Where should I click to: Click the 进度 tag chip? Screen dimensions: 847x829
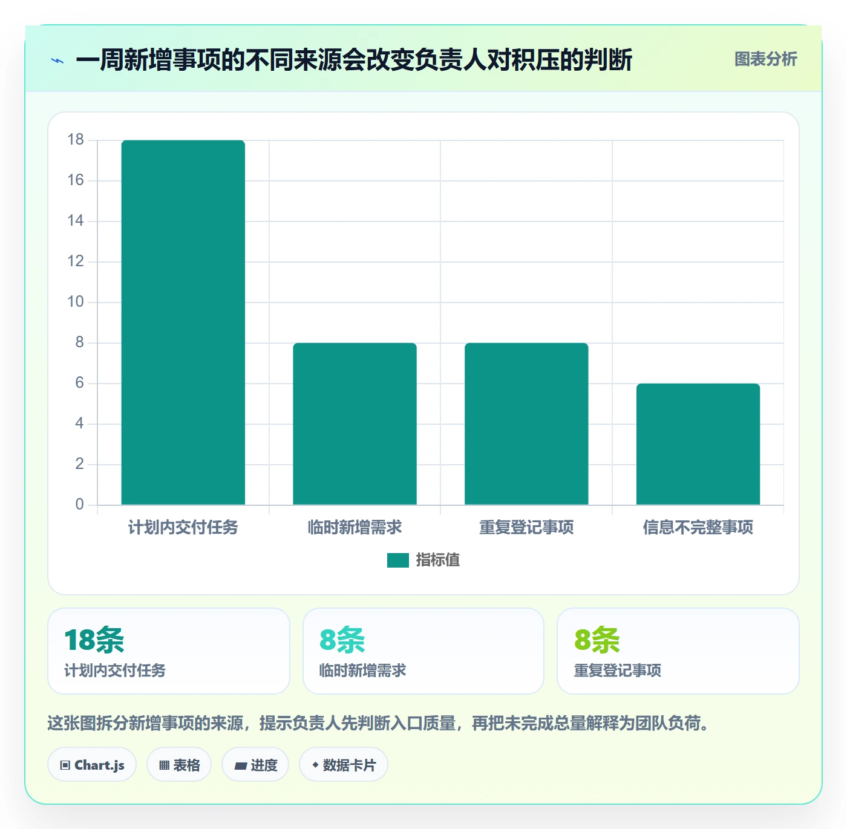click(255, 765)
